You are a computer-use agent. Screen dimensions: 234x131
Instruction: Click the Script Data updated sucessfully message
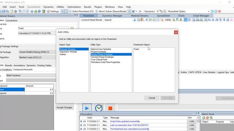pyautogui.click(x=125, y=121)
